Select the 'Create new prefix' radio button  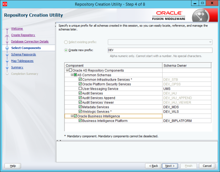66,50
